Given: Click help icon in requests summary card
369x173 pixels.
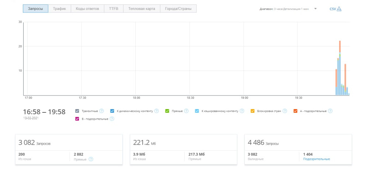Looking at the screenshot, I should click(x=91, y=159).
